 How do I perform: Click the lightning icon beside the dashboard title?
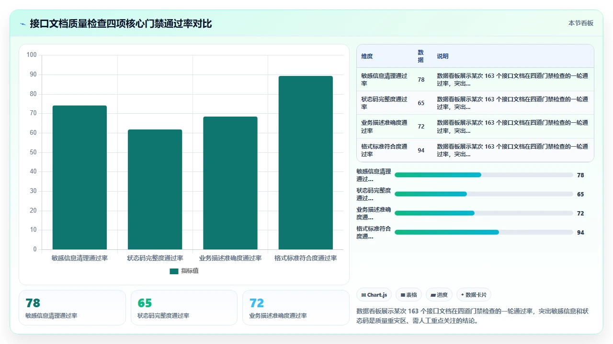(x=23, y=24)
